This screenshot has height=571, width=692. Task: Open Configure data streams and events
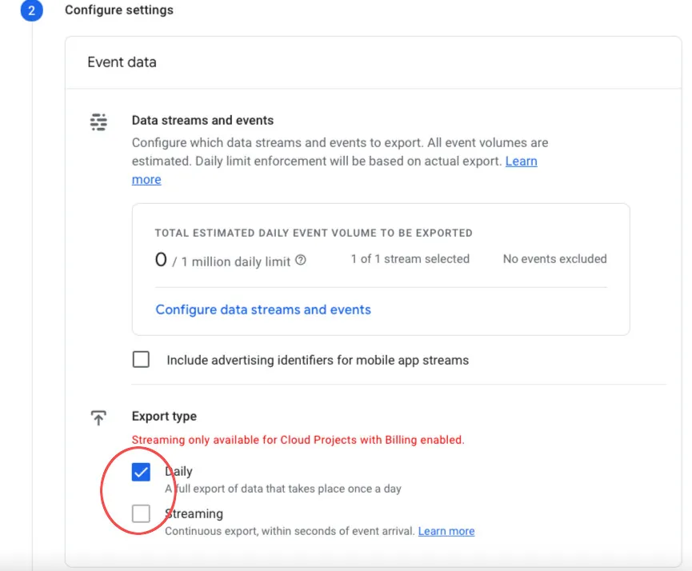263,309
